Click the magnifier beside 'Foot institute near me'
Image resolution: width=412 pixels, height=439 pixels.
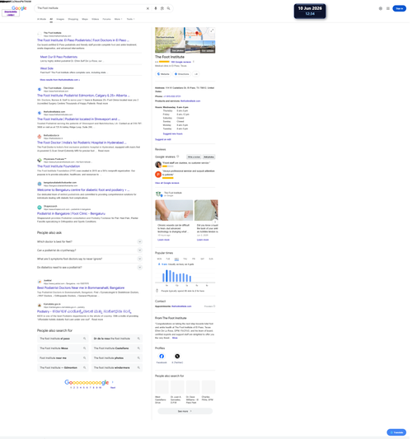point(84,357)
